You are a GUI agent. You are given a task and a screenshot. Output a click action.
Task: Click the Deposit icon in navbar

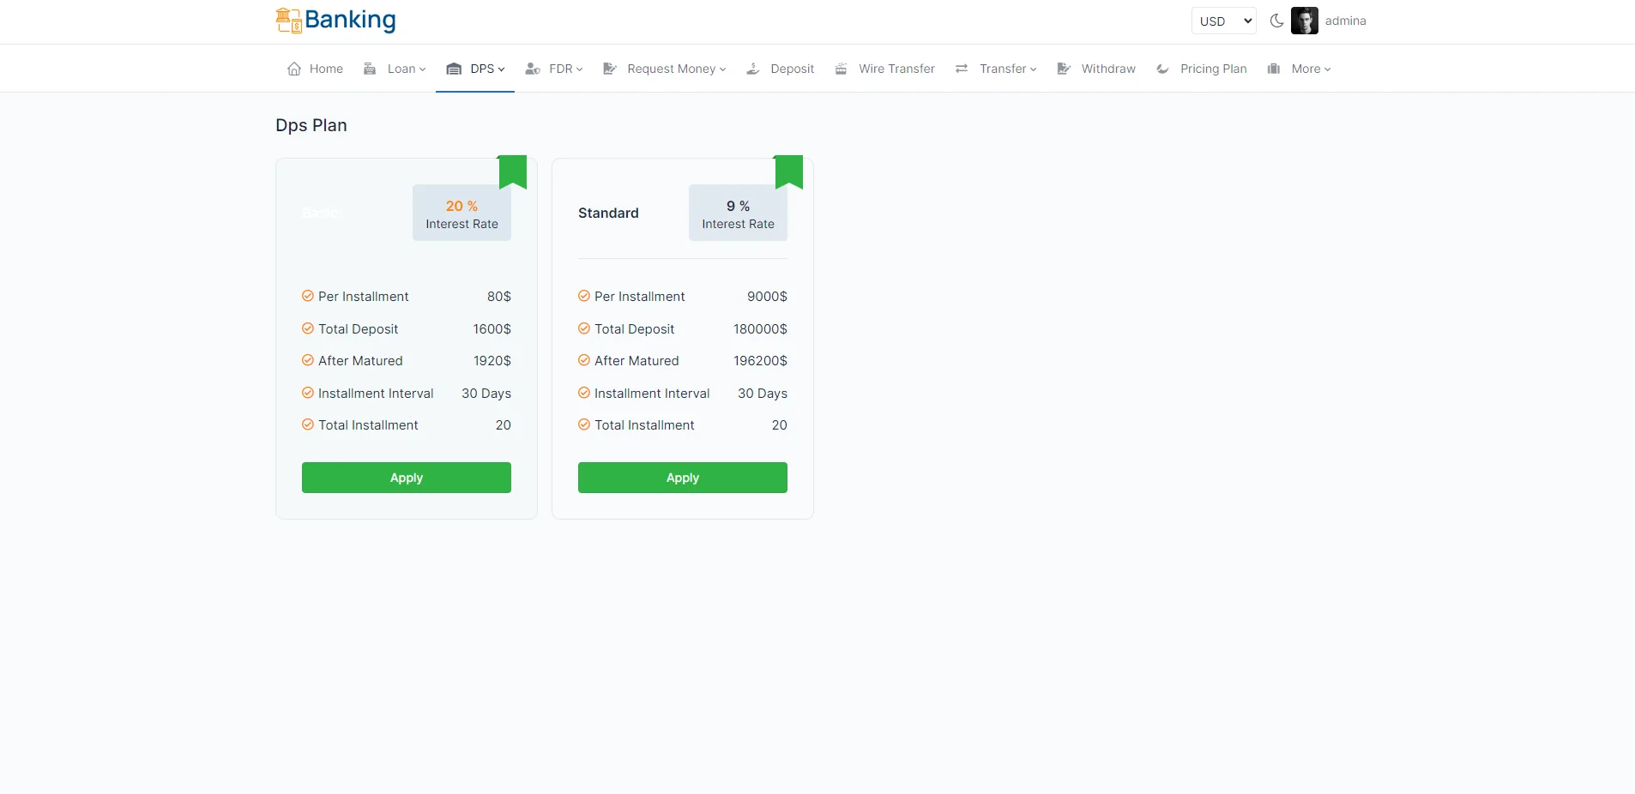coord(753,69)
